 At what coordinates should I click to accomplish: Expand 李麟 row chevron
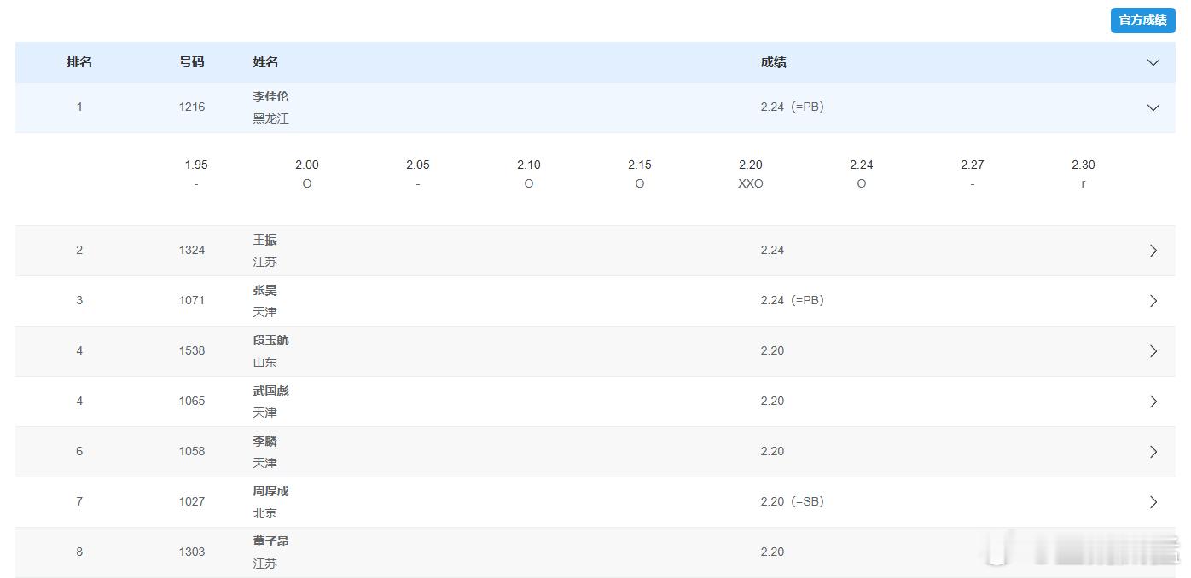point(1153,452)
